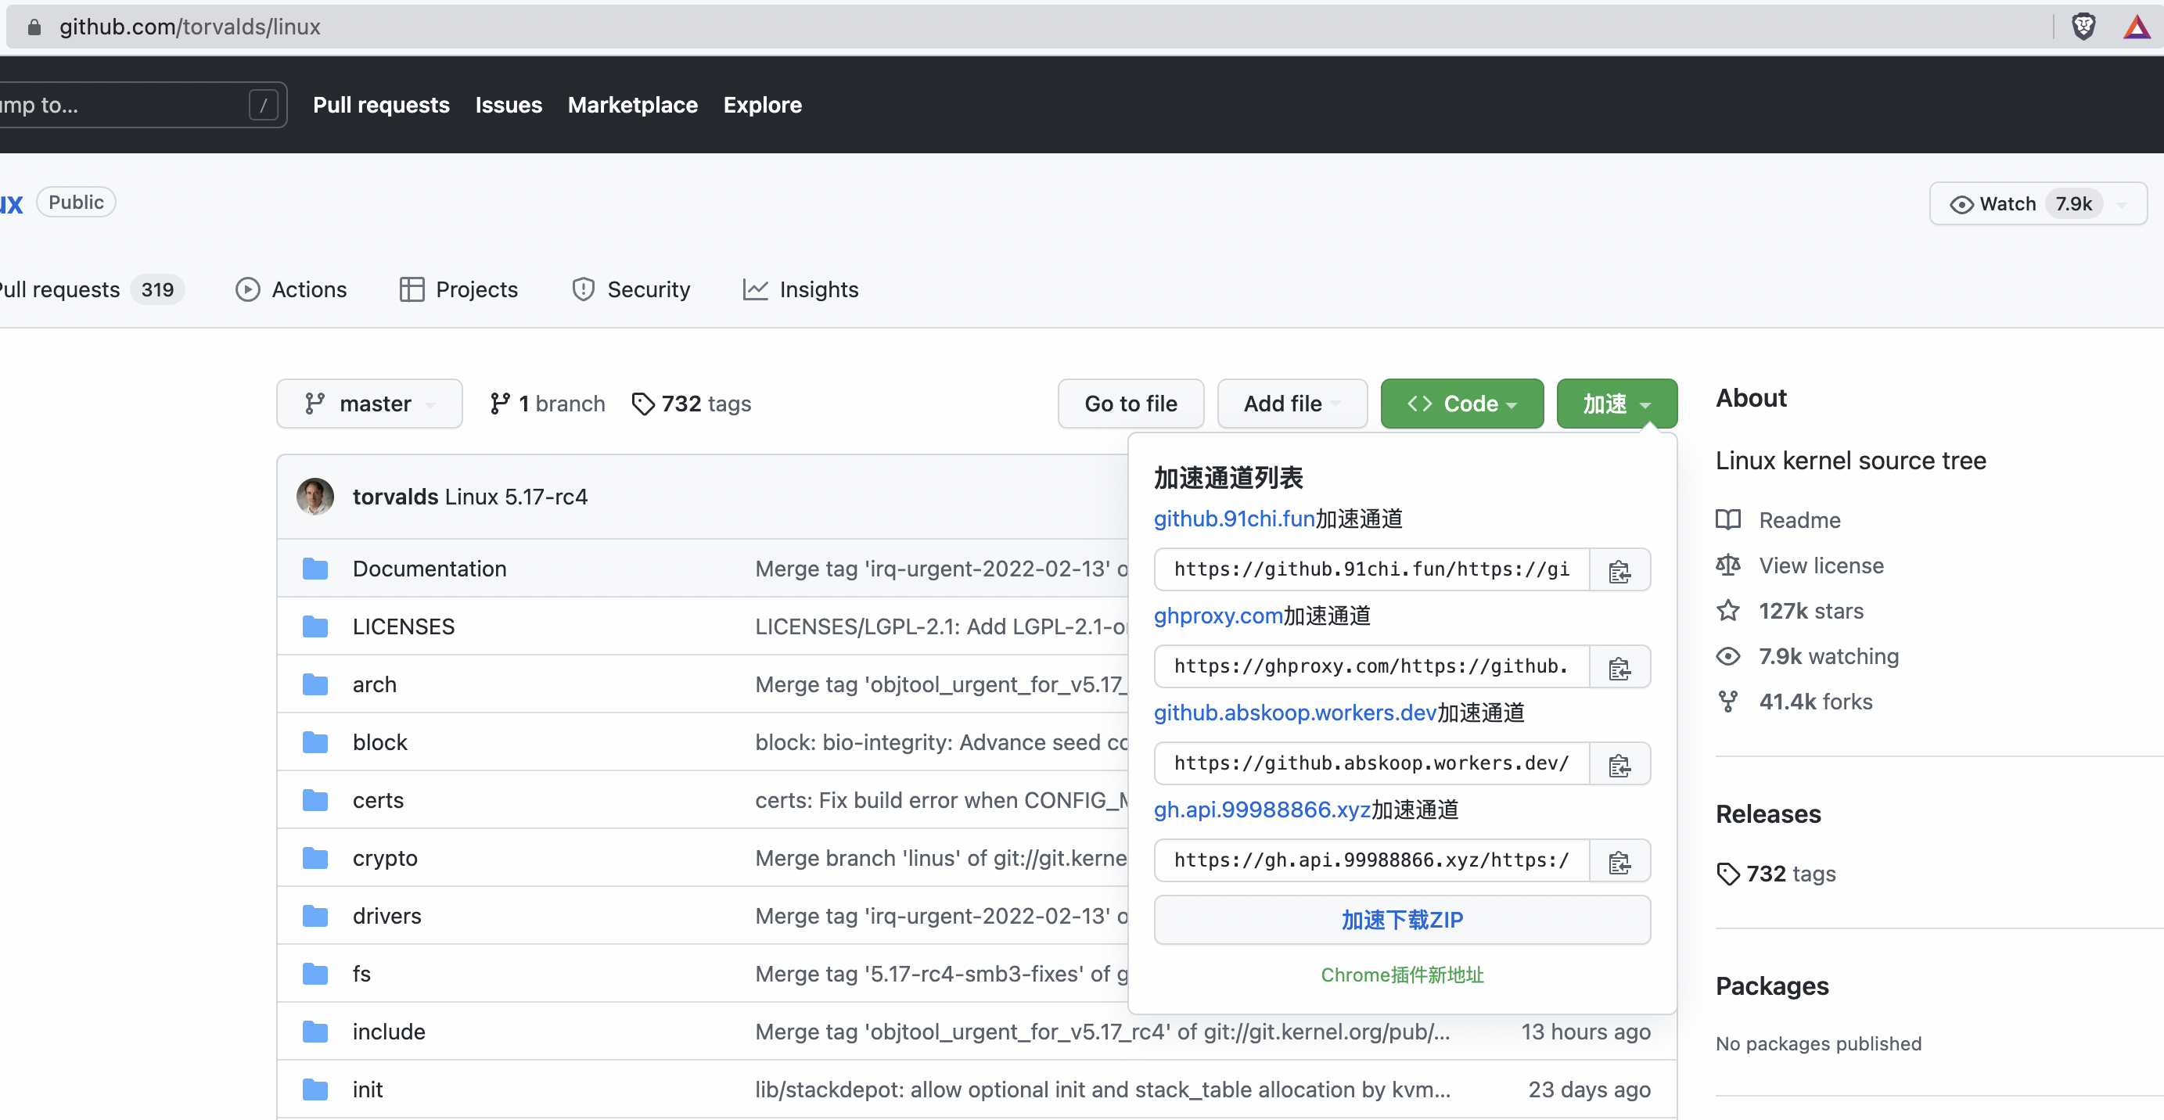Click the github.91chi.fun URL text field

[x=1371, y=570]
